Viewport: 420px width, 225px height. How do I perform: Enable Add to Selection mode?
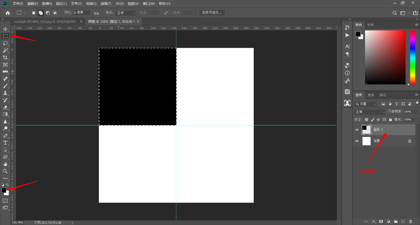pyautogui.click(x=41, y=13)
